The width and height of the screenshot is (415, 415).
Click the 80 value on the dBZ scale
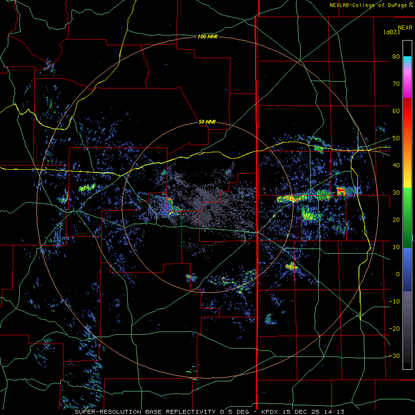[x=396, y=57]
